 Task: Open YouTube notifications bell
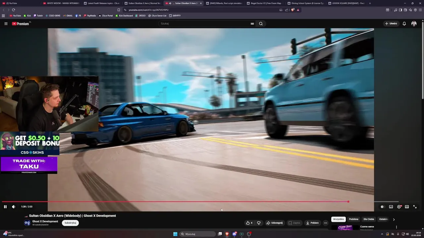coord(404,23)
